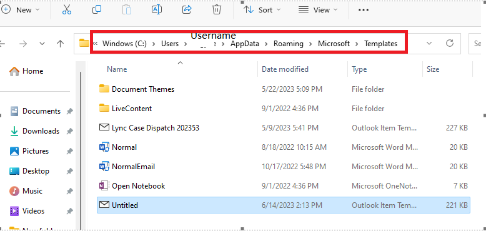Screen dimensions: 486x231
Task: Click the Delete trash can icon
Action: (216, 10)
